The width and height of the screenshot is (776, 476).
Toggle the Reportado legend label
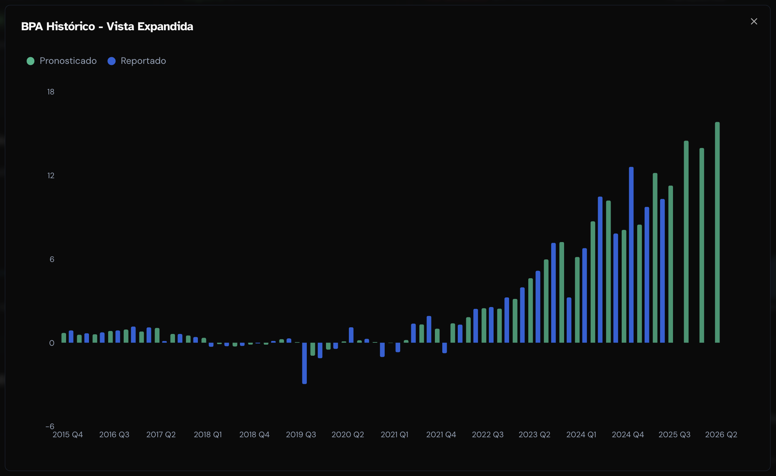tap(143, 61)
